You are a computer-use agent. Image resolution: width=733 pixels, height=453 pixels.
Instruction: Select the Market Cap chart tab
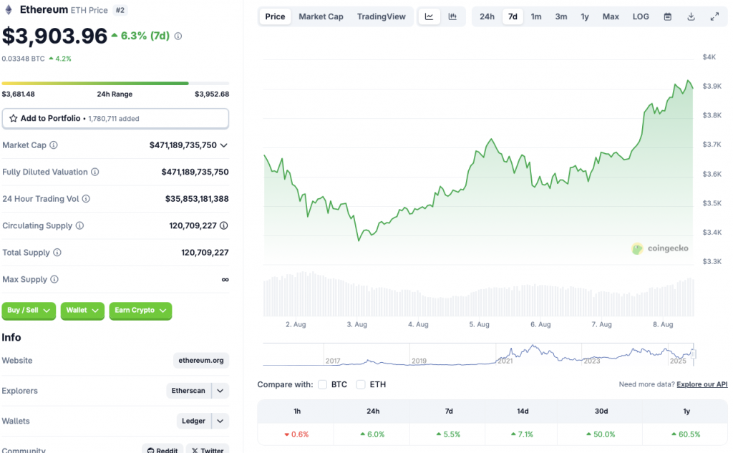[x=321, y=16]
